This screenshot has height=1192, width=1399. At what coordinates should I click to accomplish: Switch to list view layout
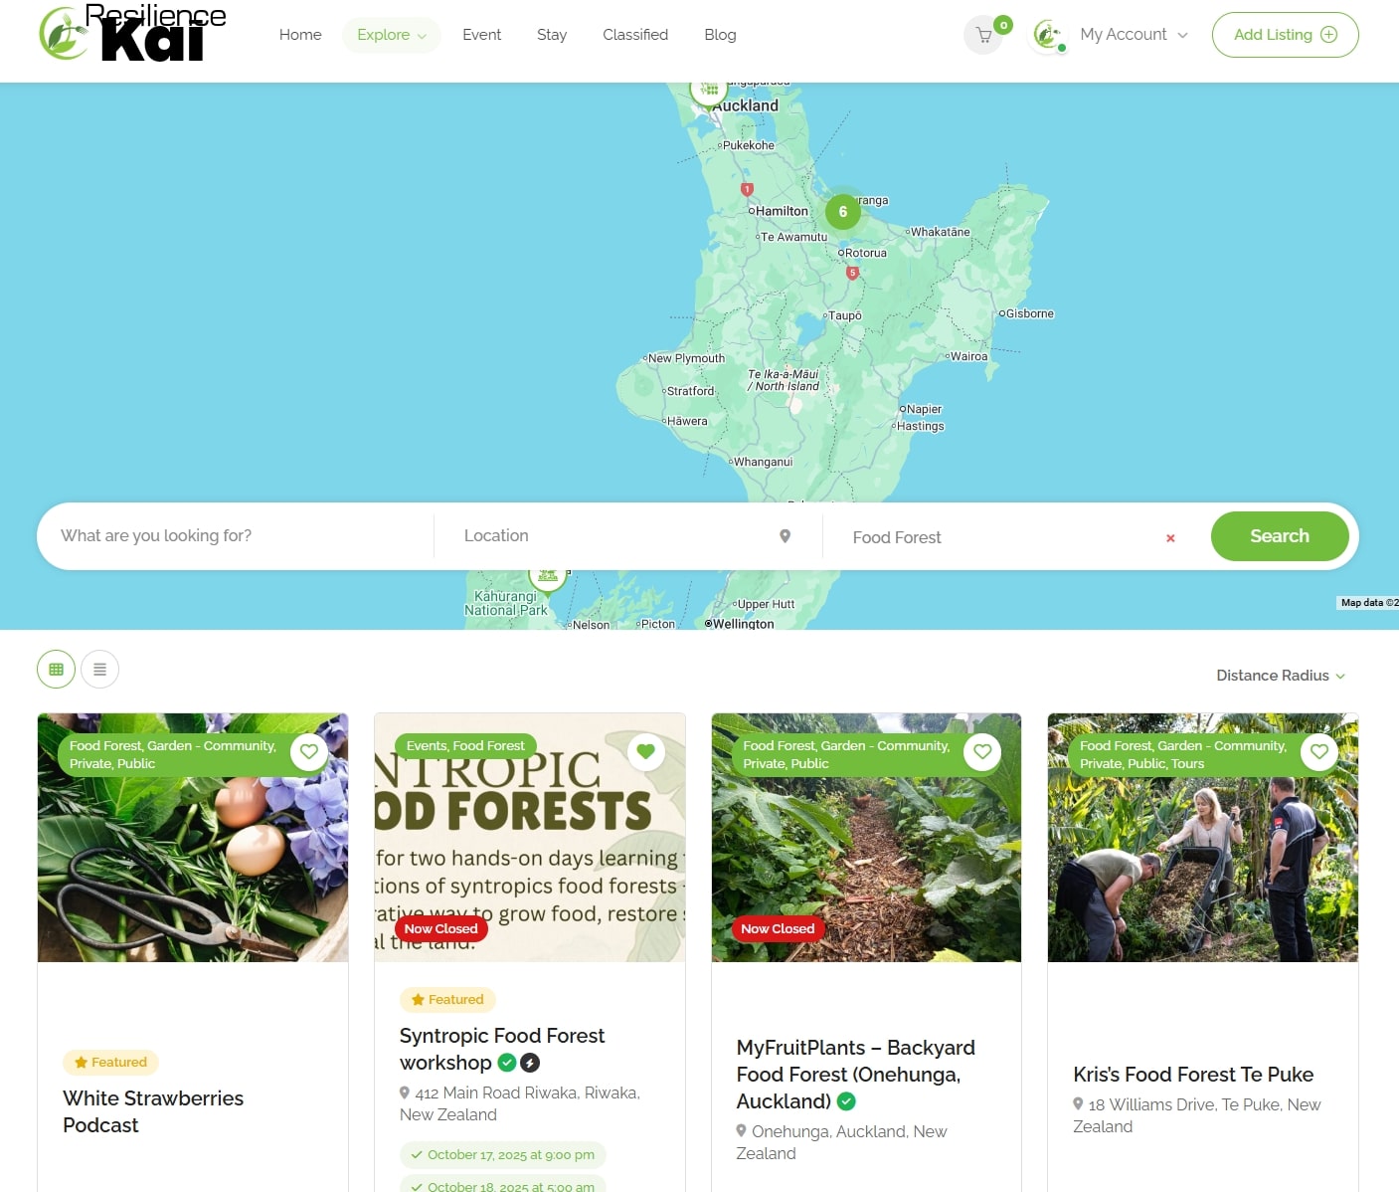[99, 670]
